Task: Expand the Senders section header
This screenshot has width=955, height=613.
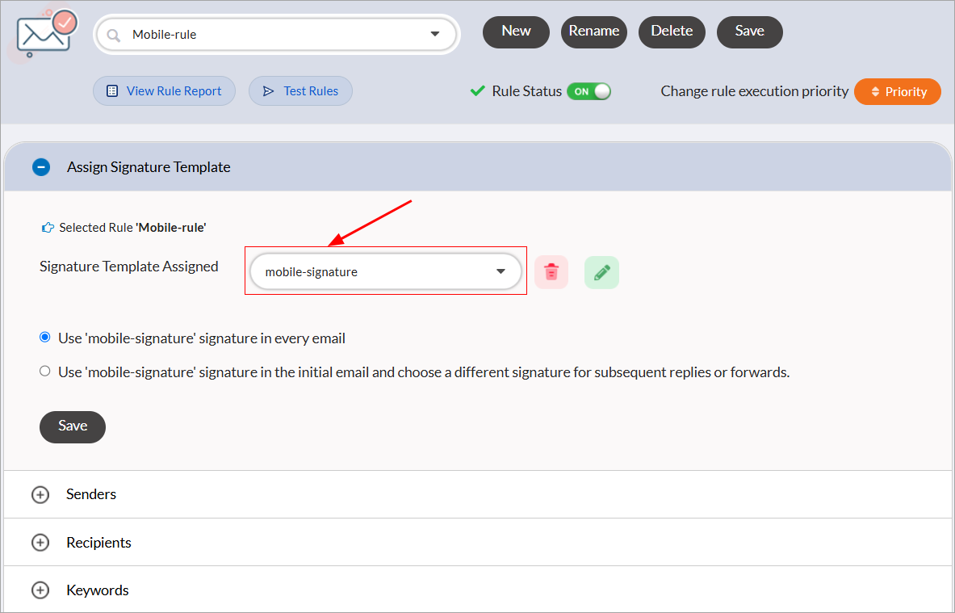Action: click(x=91, y=494)
